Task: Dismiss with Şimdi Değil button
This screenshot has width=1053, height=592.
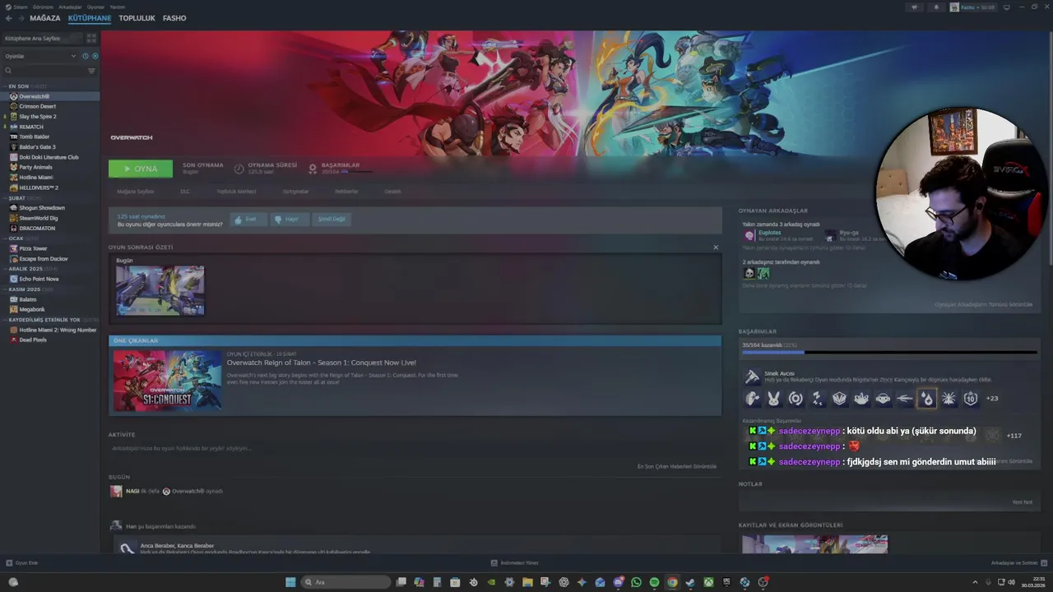Action: (332, 220)
